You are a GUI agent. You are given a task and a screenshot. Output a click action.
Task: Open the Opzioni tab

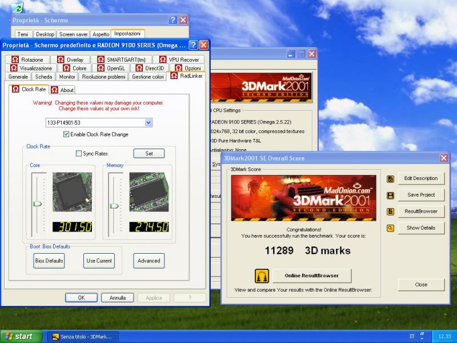(x=187, y=68)
